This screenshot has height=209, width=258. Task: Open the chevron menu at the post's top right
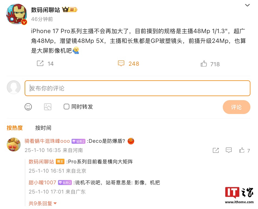pos(247,5)
